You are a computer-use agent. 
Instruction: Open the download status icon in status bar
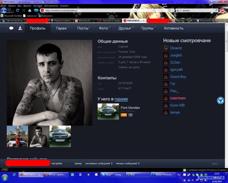pos(185,170)
